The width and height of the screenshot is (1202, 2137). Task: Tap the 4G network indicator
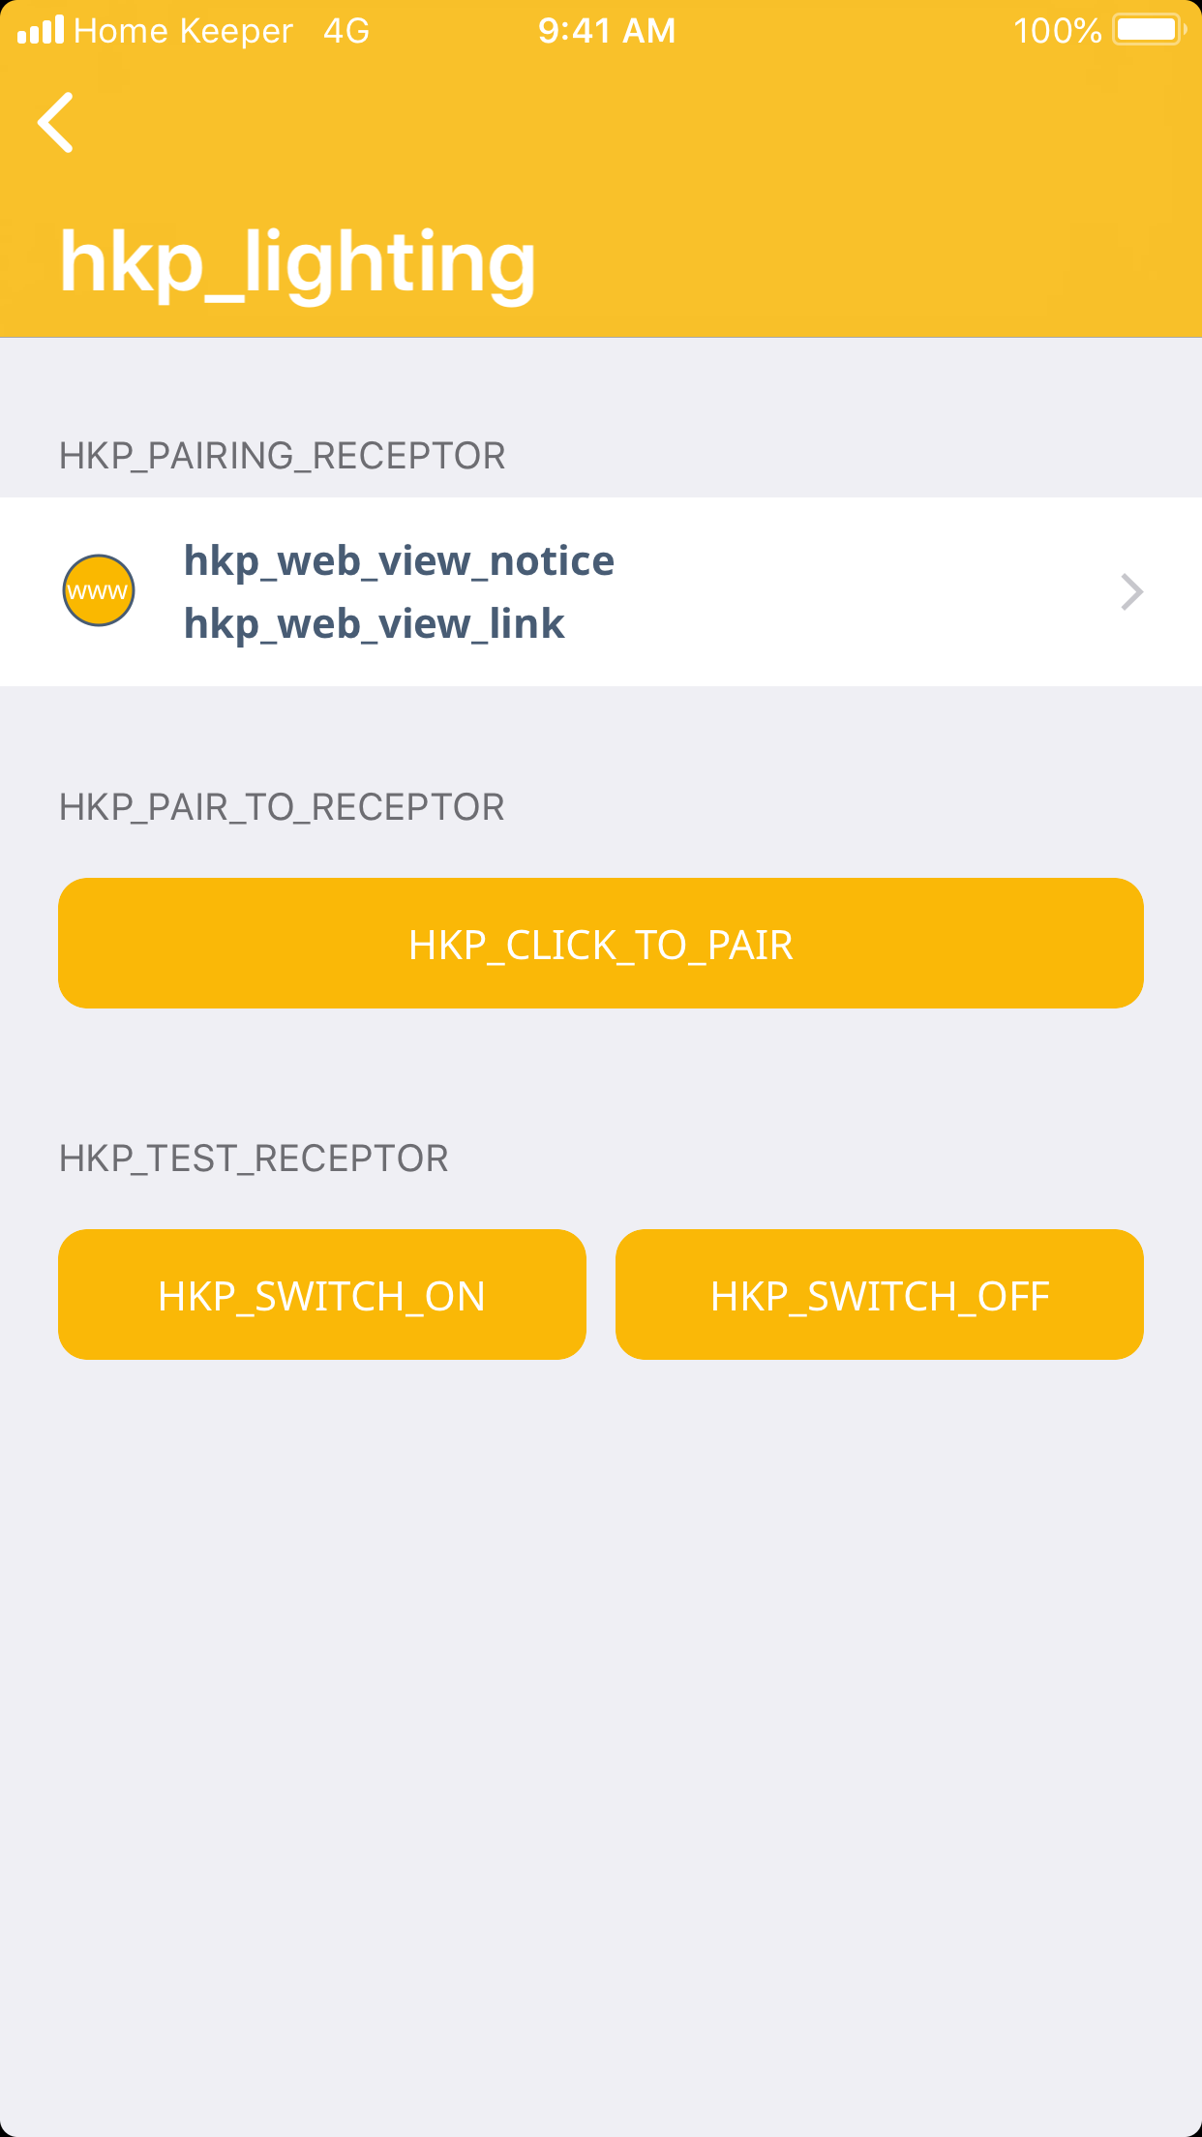(346, 31)
